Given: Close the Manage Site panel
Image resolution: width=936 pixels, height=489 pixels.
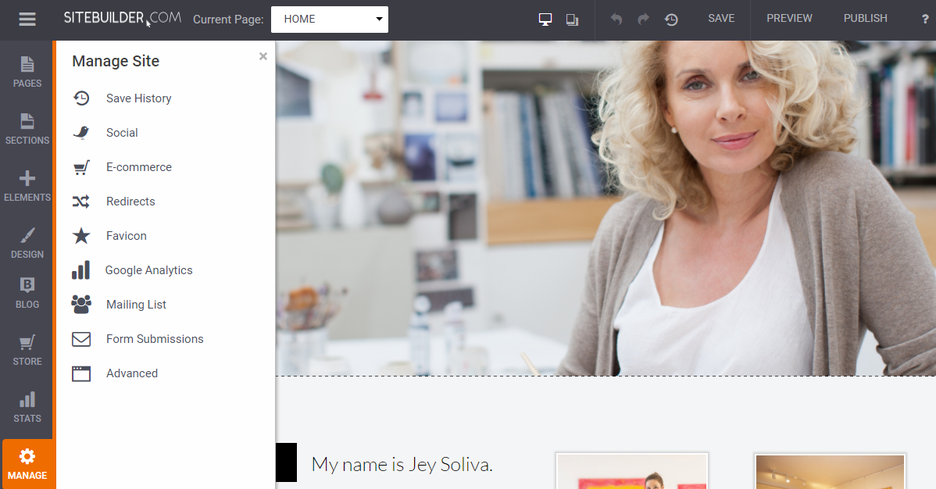Looking at the screenshot, I should [263, 56].
